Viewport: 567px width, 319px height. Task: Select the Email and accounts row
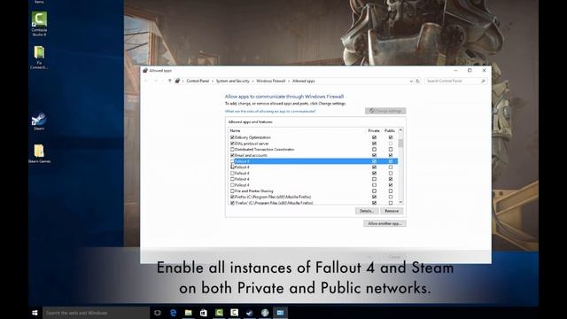(314, 155)
